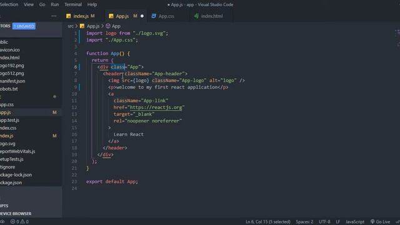Switch to the App.css editor tab

point(166,16)
